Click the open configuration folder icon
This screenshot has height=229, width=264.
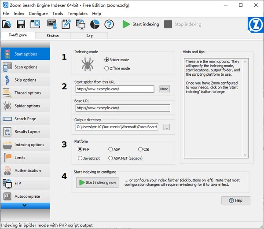click(x=8, y=24)
